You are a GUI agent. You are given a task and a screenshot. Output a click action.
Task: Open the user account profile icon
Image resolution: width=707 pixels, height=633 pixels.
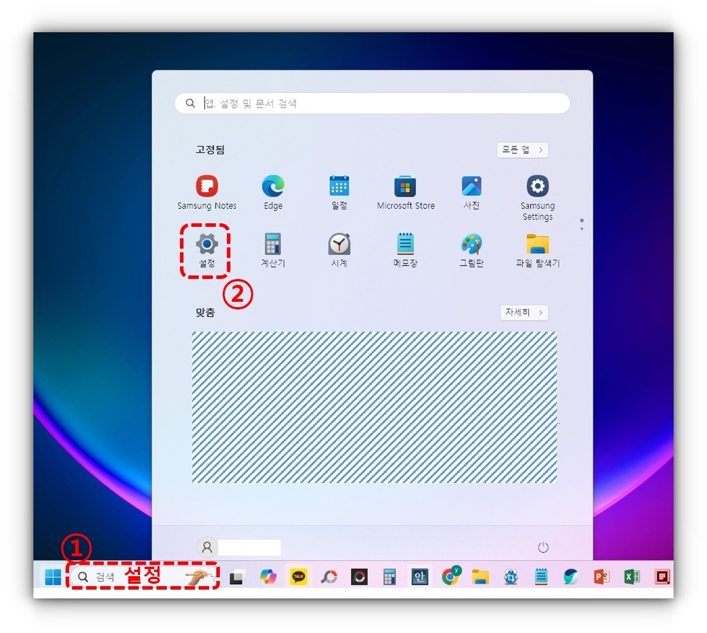click(x=206, y=547)
